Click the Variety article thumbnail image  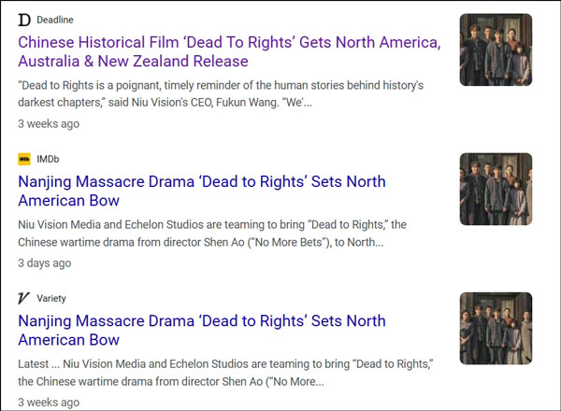[496, 328]
